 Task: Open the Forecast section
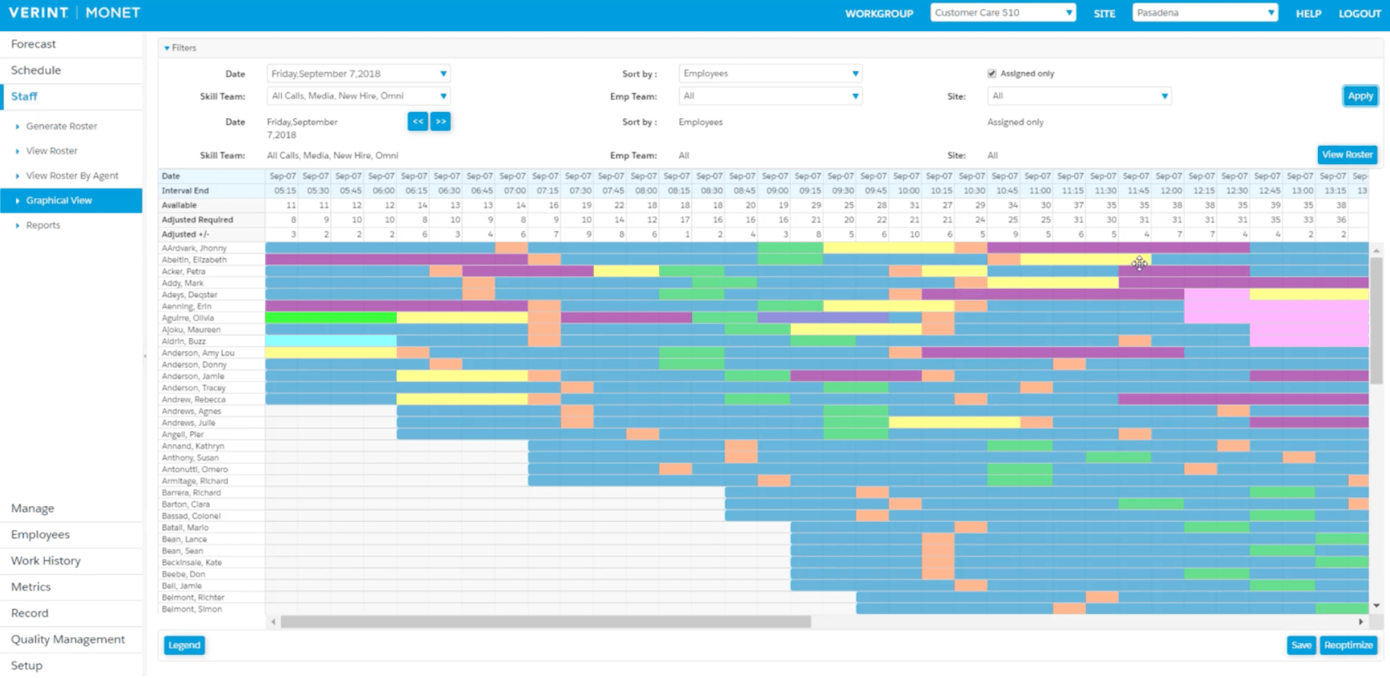tap(34, 44)
